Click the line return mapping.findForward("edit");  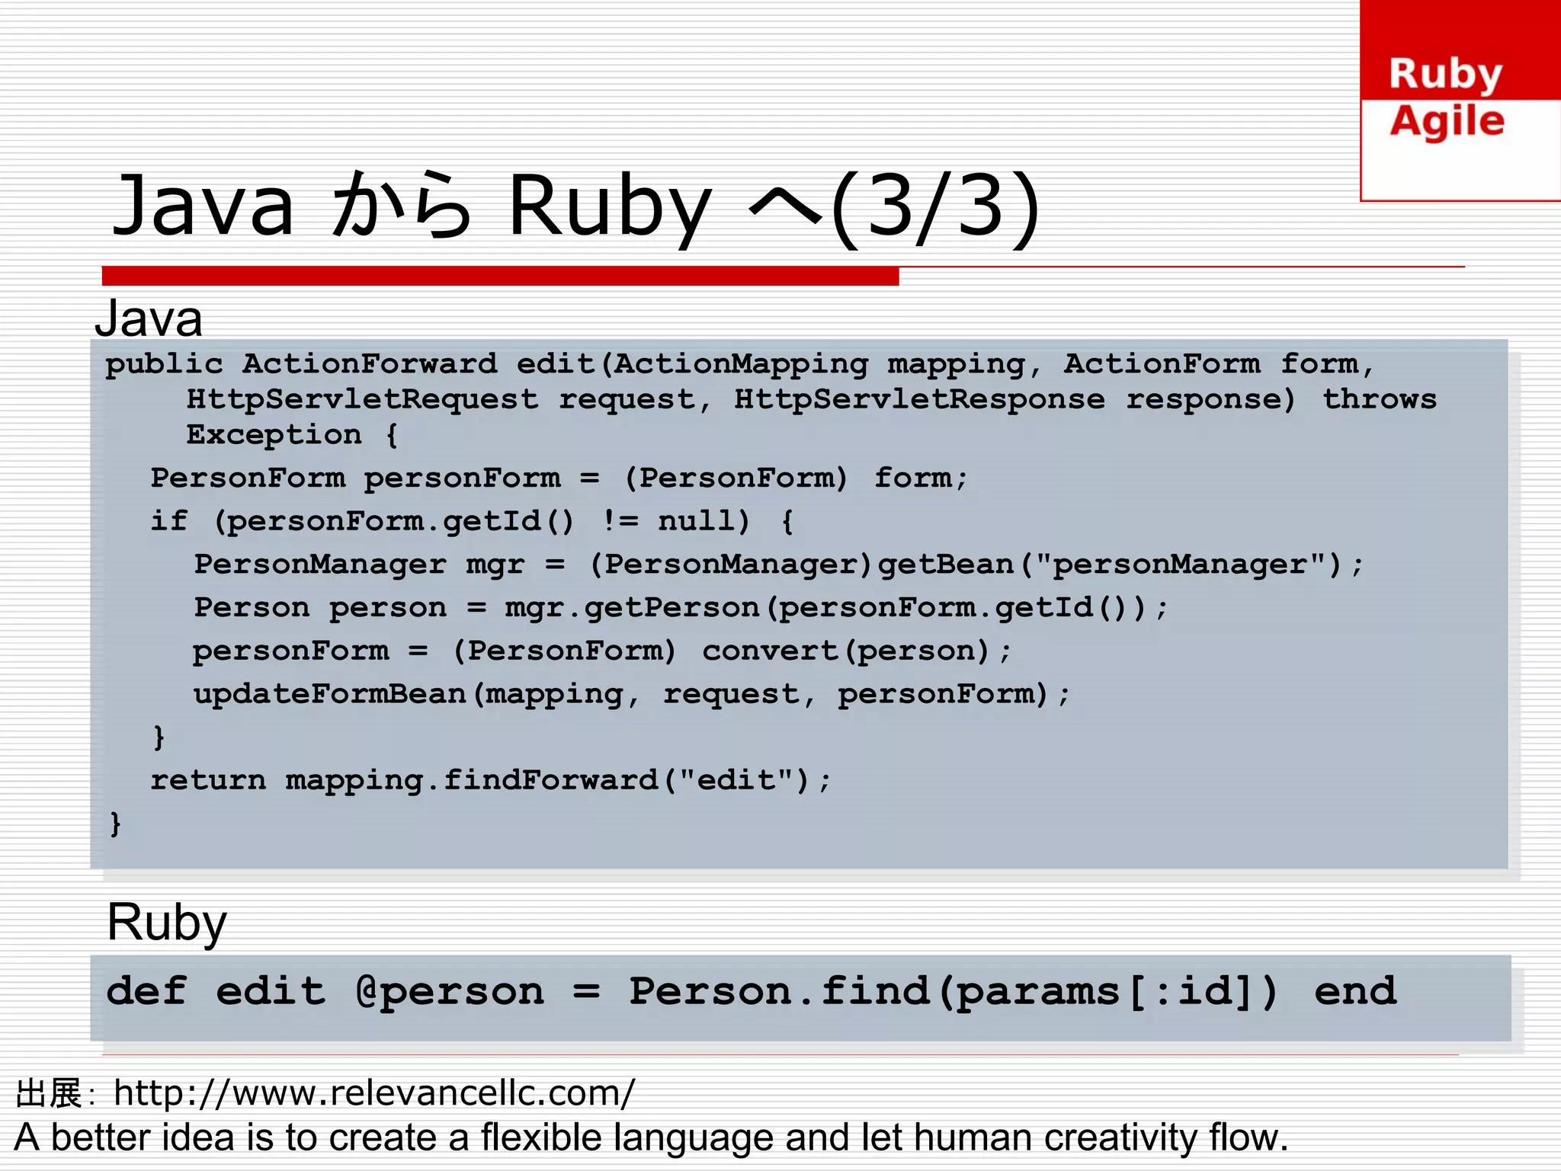click(491, 780)
